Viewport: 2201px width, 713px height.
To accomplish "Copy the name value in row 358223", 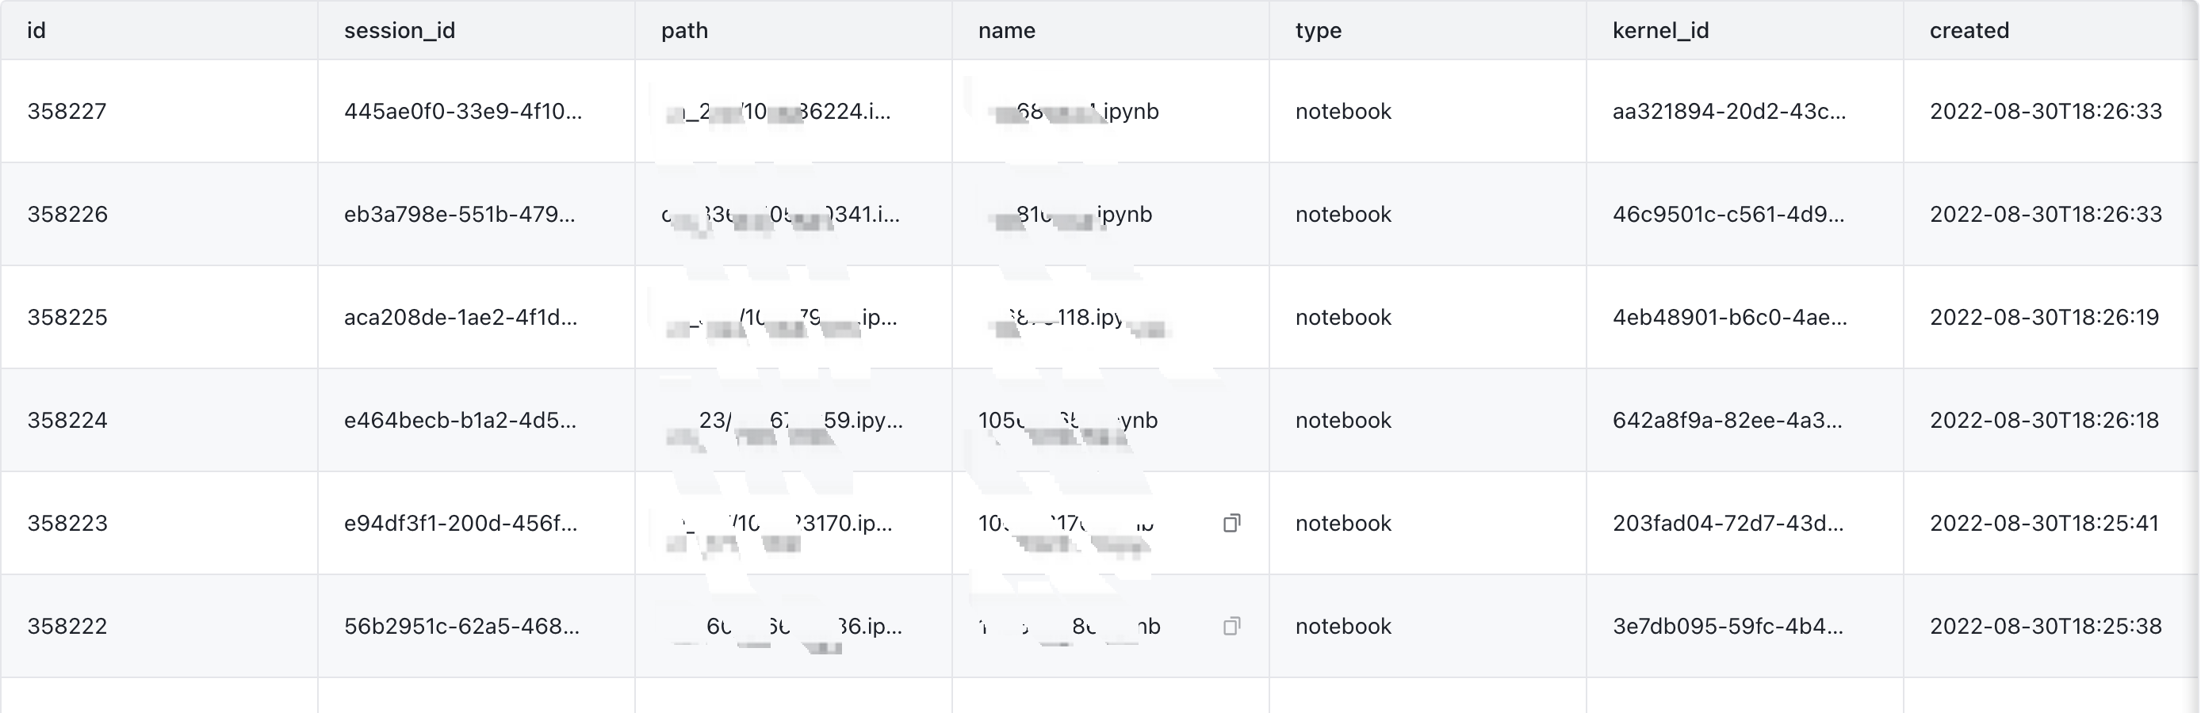I will pos(1231,523).
